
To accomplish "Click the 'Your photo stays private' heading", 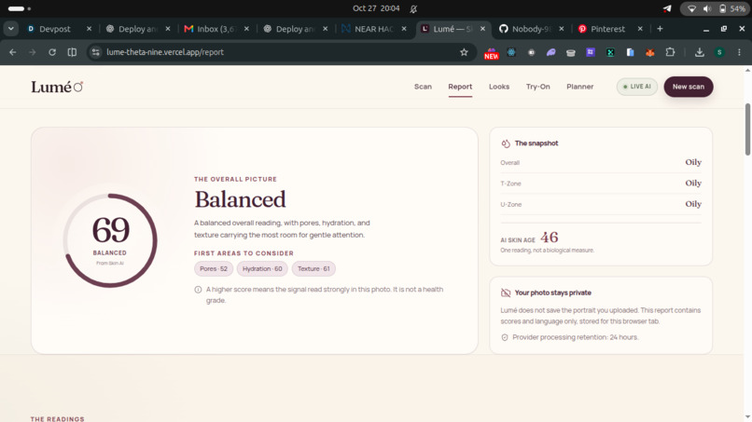I will click(552, 293).
